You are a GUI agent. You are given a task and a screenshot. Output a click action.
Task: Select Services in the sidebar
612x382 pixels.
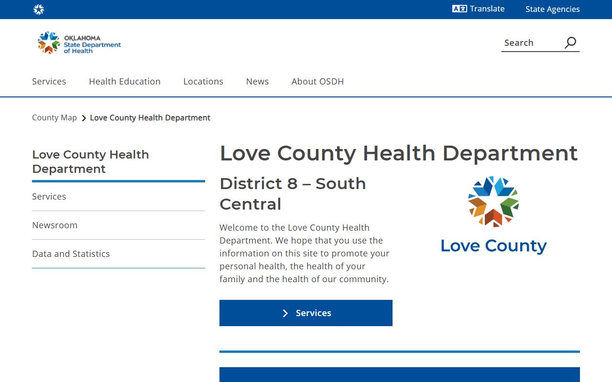tap(119, 196)
